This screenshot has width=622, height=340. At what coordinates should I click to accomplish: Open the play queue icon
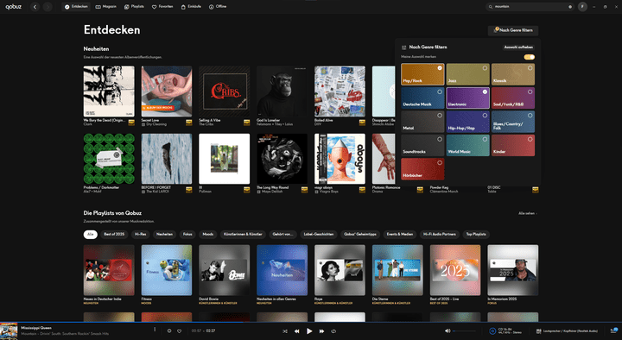(614, 331)
